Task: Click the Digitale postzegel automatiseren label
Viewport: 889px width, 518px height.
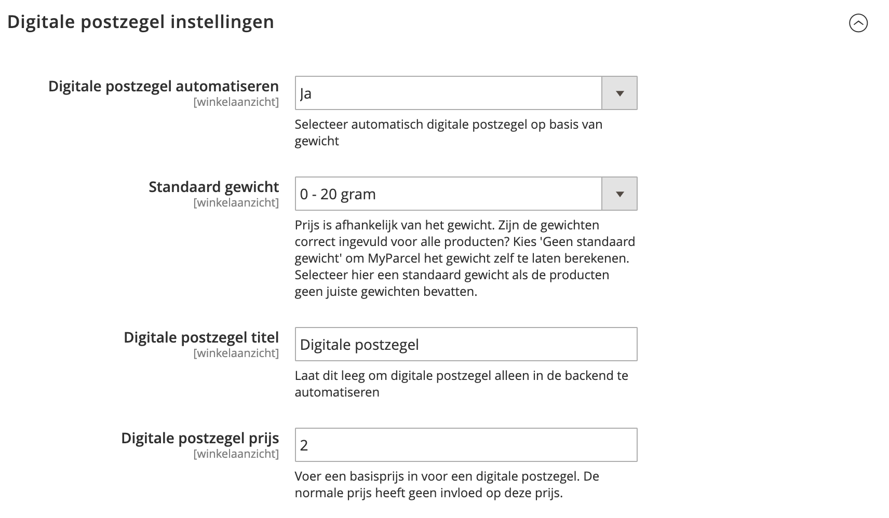Action: pyautogui.click(x=163, y=86)
